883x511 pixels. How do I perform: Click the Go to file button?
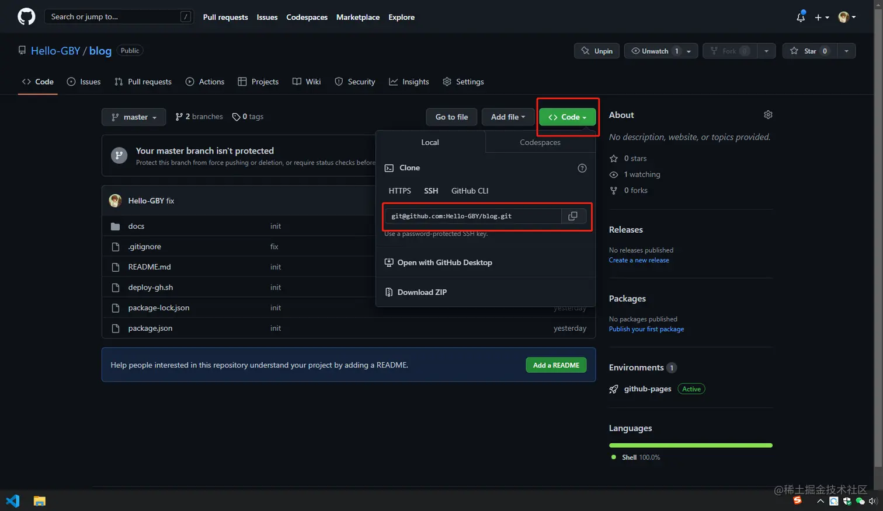(x=451, y=117)
